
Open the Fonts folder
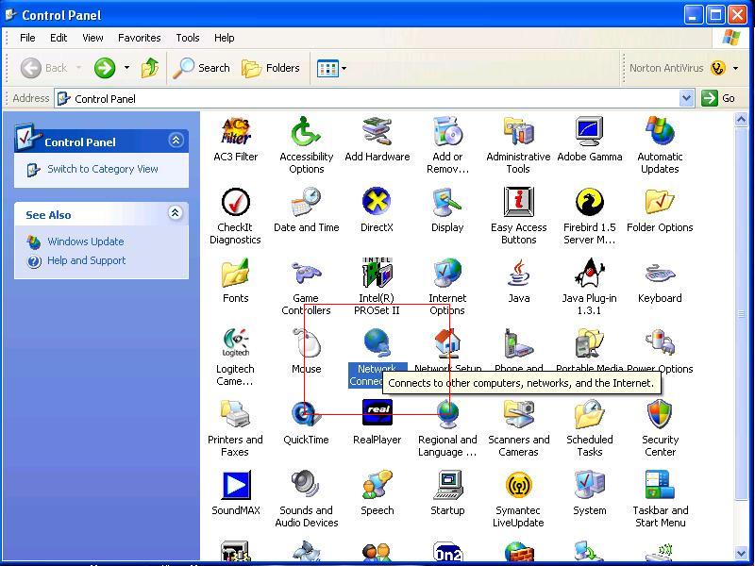(235, 273)
